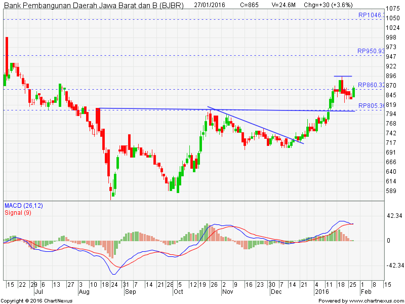Click the 42.34 MACD axis value
The height and width of the screenshot is (304, 405).
(x=394, y=216)
